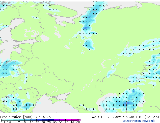Pick the 40–45 mm magenta legend segment
The image size is (160, 123).
point(68,120)
